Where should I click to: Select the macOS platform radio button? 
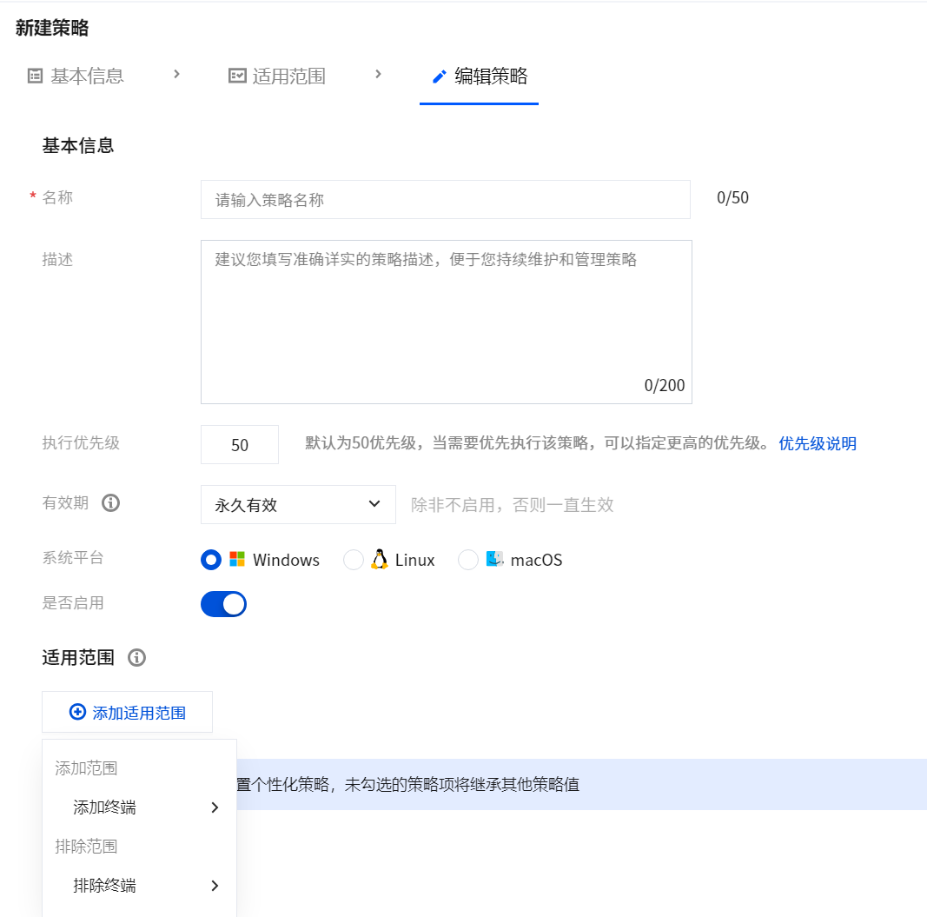coord(467,560)
